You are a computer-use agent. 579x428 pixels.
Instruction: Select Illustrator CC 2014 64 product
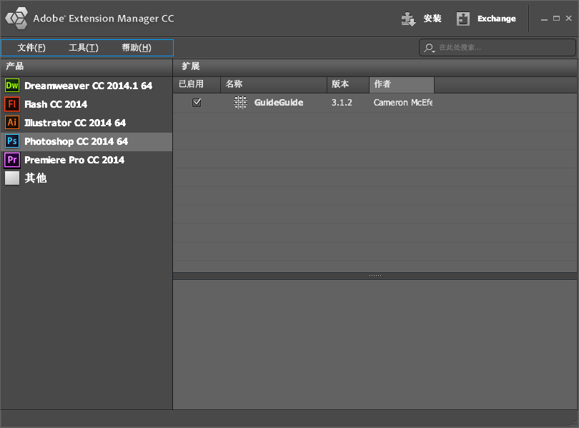point(86,123)
